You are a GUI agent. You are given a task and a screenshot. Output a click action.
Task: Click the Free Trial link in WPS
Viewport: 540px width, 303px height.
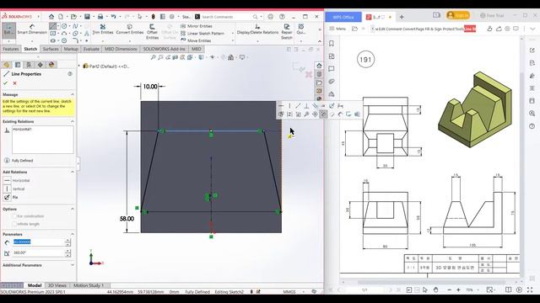coord(492,15)
